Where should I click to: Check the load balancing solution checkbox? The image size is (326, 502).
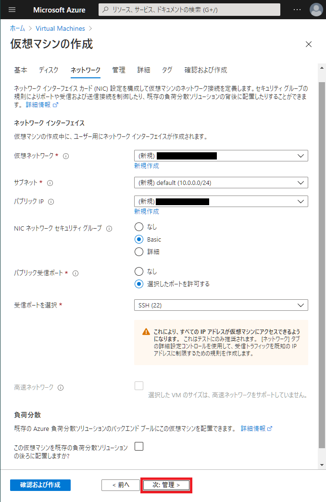pos(139,446)
